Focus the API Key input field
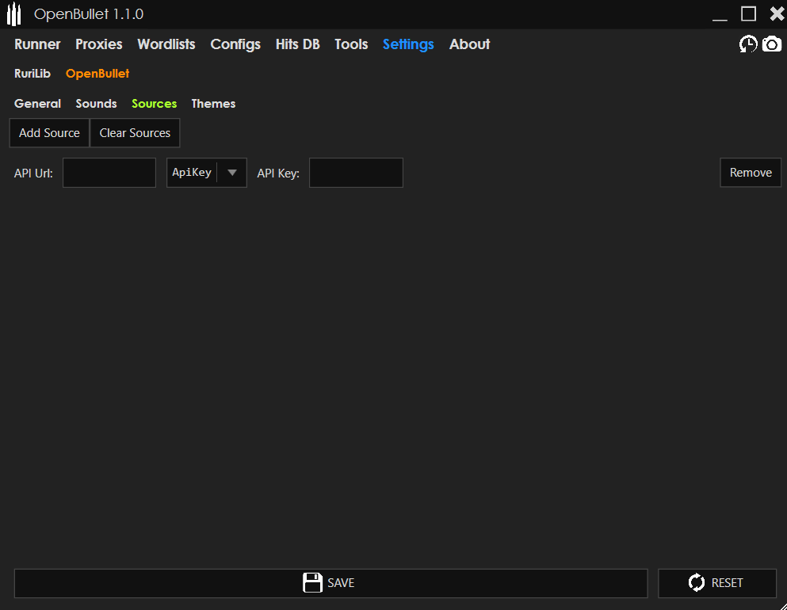The height and width of the screenshot is (610, 787). click(356, 173)
